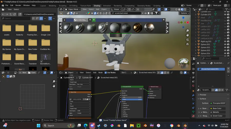Go to the parent directory in the file browser
231x129 pixels.
pos(11,14)
